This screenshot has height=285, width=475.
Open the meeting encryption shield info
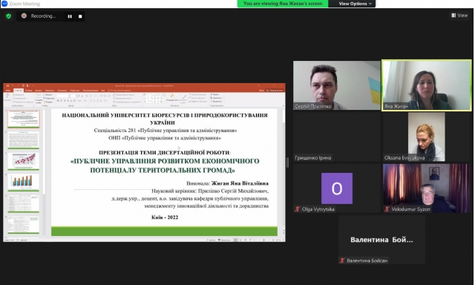[x=8, y=16]
